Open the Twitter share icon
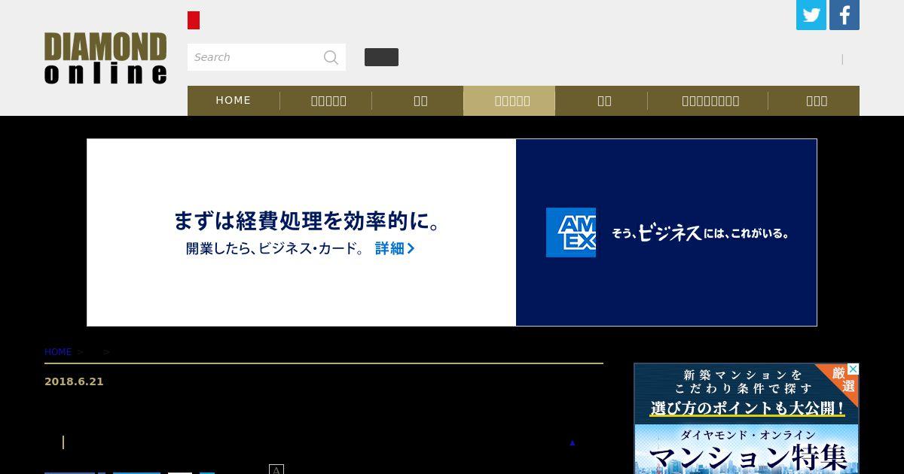904x474 pixels. coord(811,15)
